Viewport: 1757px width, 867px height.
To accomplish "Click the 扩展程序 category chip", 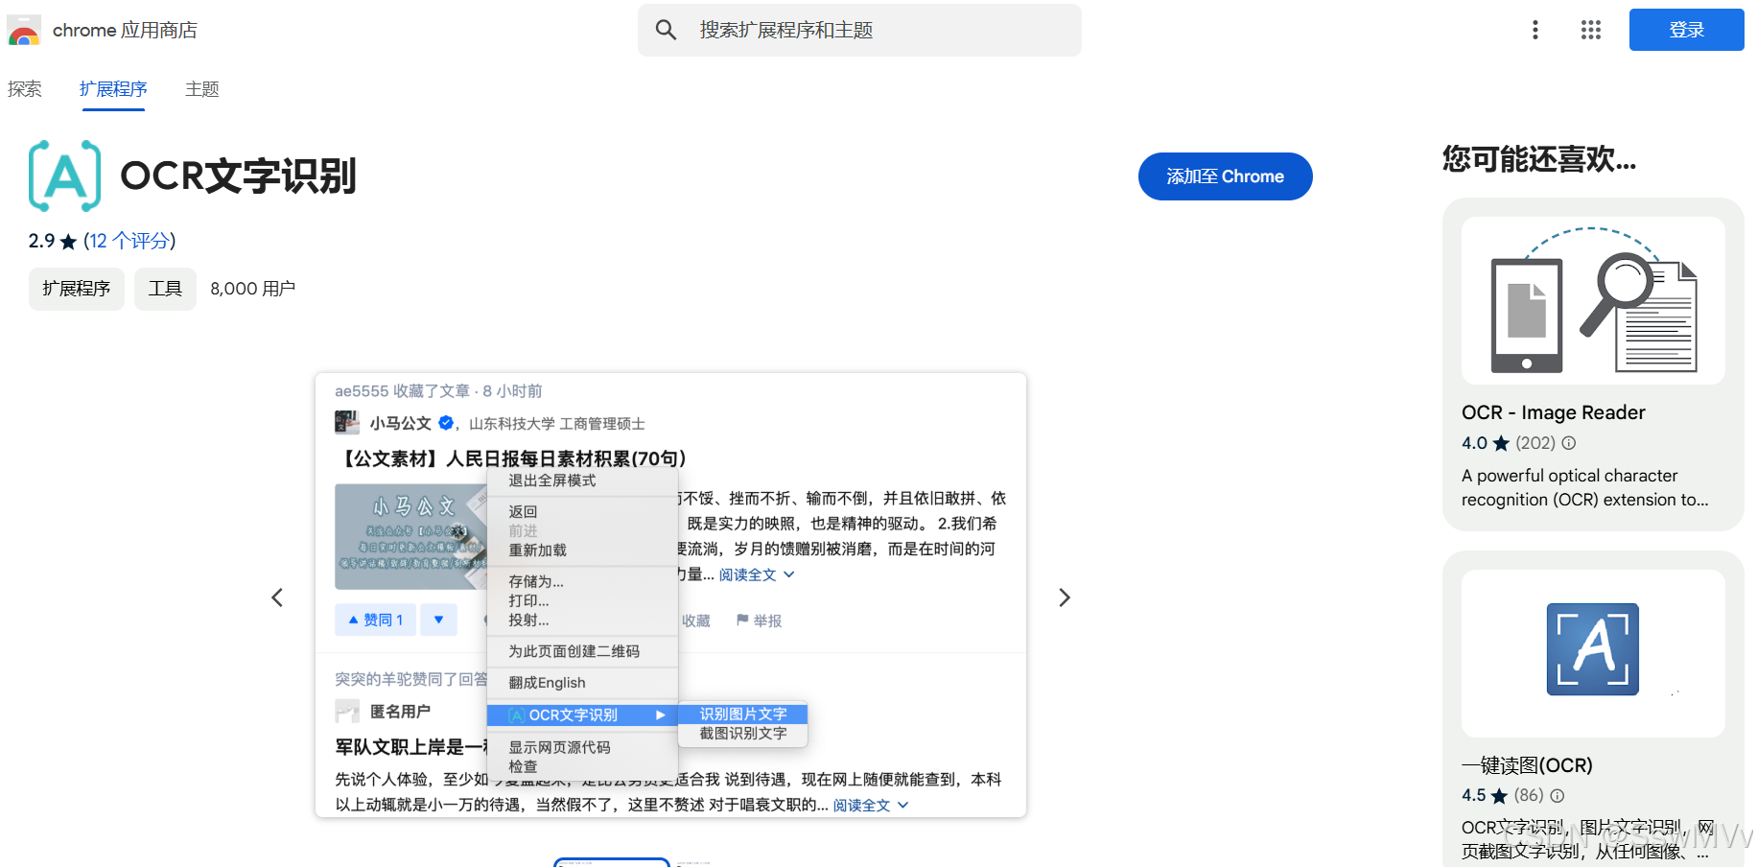I will pos(77,289).
